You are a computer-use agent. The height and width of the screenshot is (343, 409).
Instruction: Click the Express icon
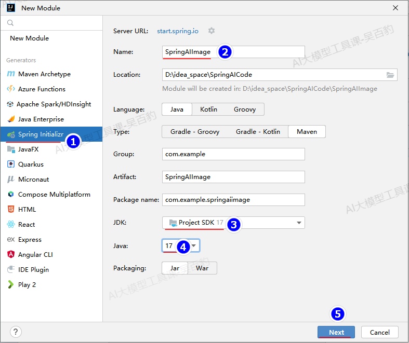(11, 239)
